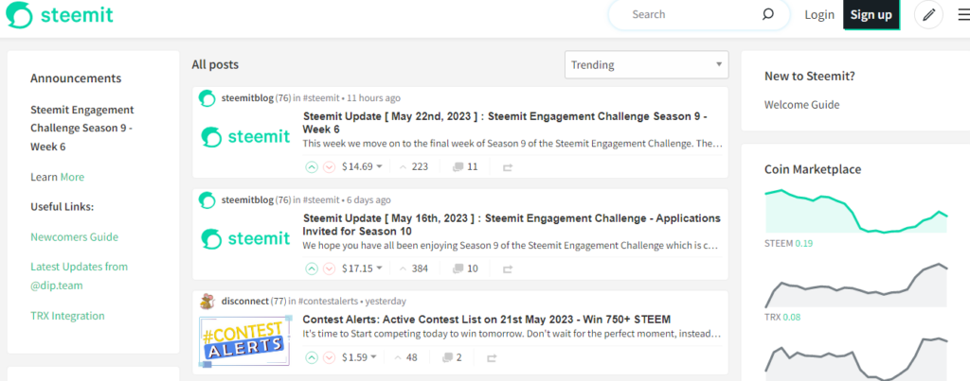Upvote the Contest Alerts post
This screenshot has height=381, width=970.
pyautogui.click(x=312, y=357)
